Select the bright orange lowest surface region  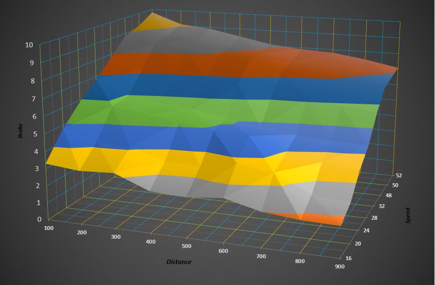click(x=322, y=219)
